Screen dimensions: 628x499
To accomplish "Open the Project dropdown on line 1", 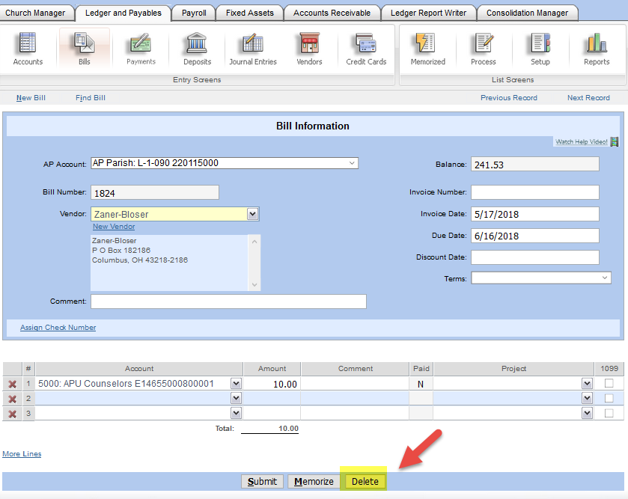I will [587, 383].
